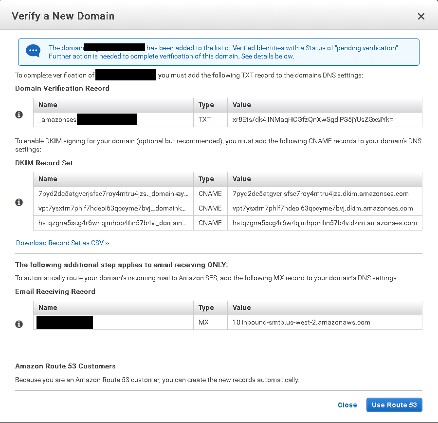Click the Use Route 53 button

[x=394, y=405]
